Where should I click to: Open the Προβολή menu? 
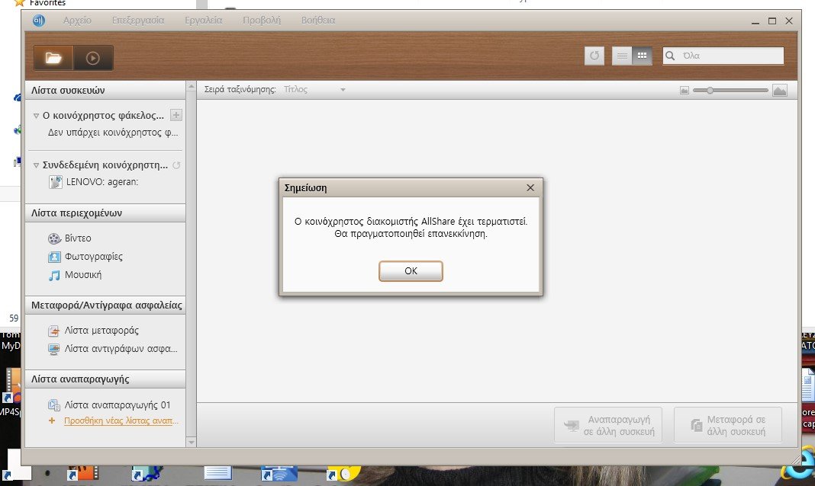pyautogui.click(x=262, y=21)
